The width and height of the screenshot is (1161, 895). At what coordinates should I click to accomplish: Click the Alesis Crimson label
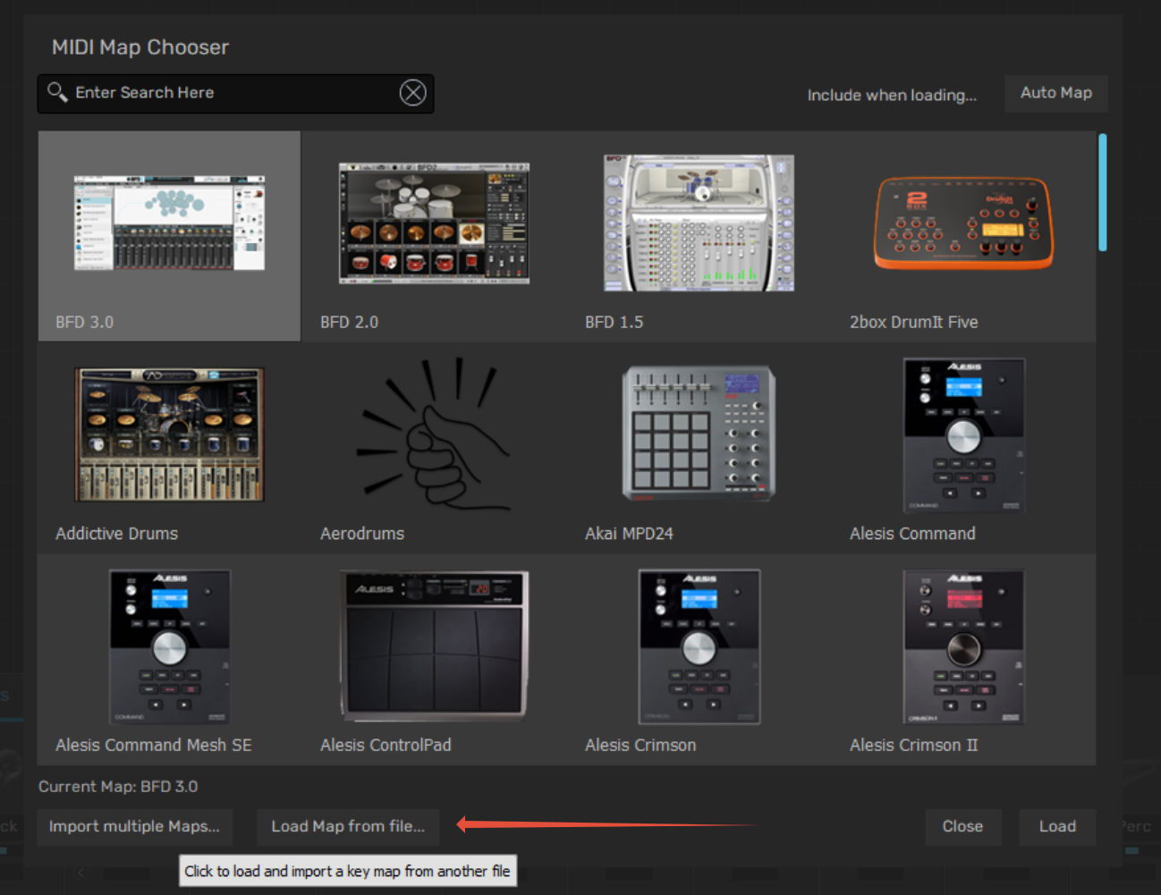[x=640, y=746]
